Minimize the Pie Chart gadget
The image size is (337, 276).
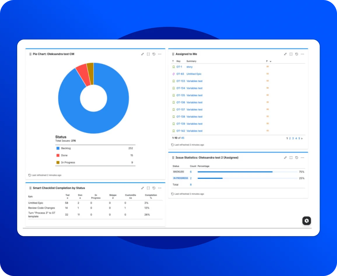pos(143,54)
